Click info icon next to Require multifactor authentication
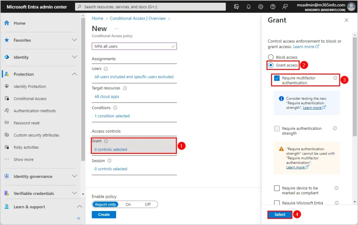 tap(335, 78)
